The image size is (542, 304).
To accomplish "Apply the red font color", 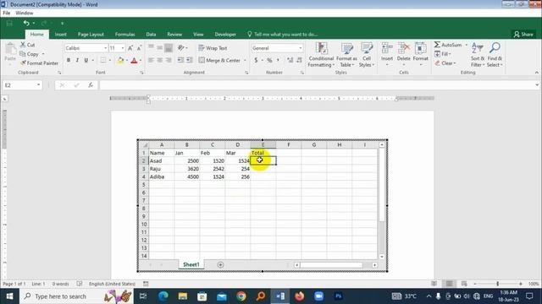I will [134, 60].
